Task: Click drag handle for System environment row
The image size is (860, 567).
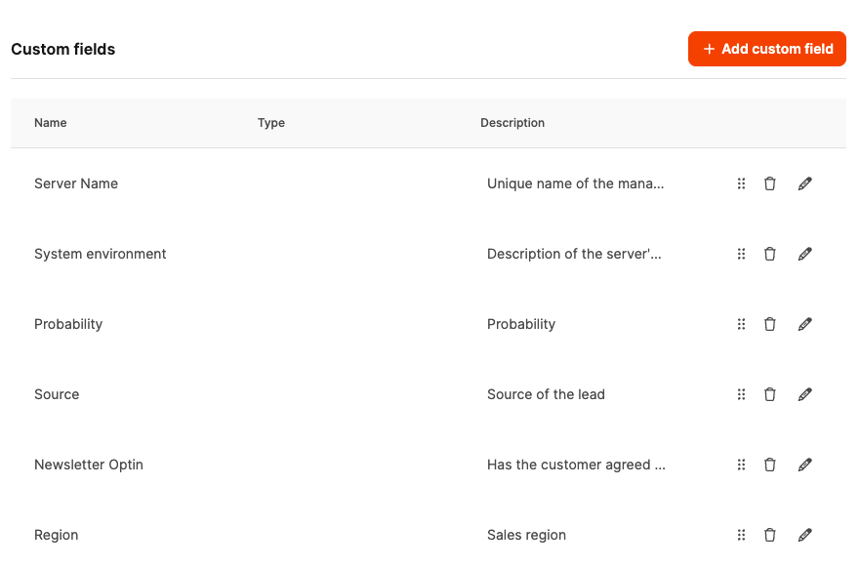Action: (741, 254)
